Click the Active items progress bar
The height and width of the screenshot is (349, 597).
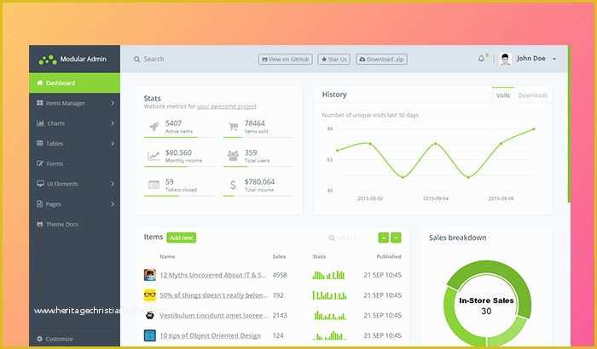[x=178, y=137]
